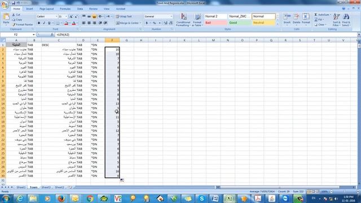Image resolution: width=361 pixels, height=203 pixels.
Task: Open the Insert ribbon tab
Action: 29,9
